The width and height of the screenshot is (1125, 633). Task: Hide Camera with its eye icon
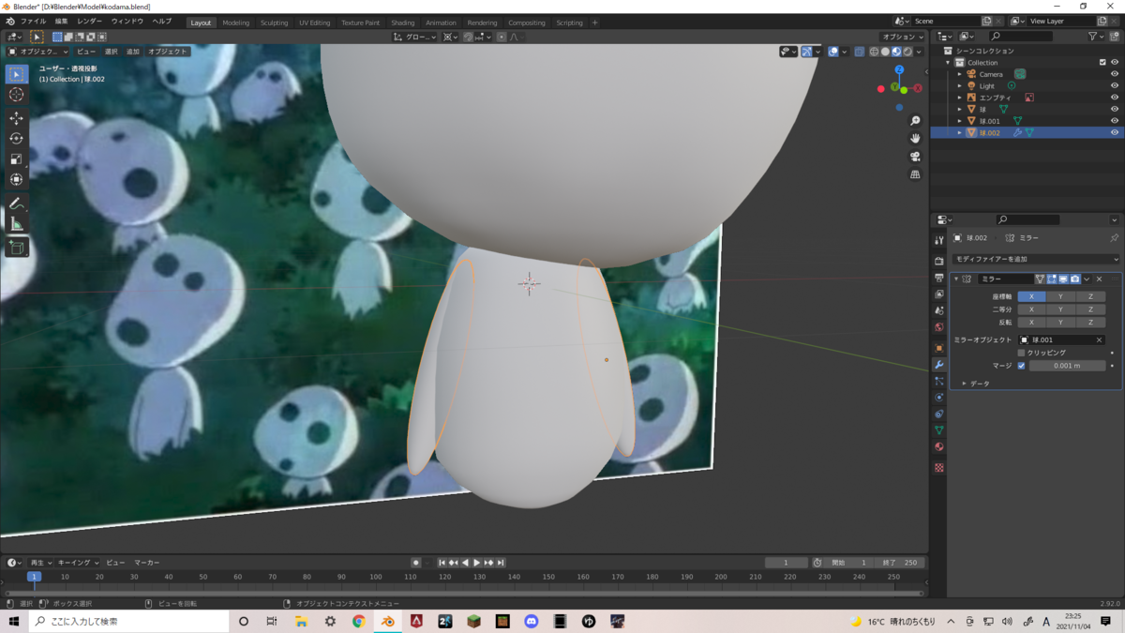[x=1115, y=74]
